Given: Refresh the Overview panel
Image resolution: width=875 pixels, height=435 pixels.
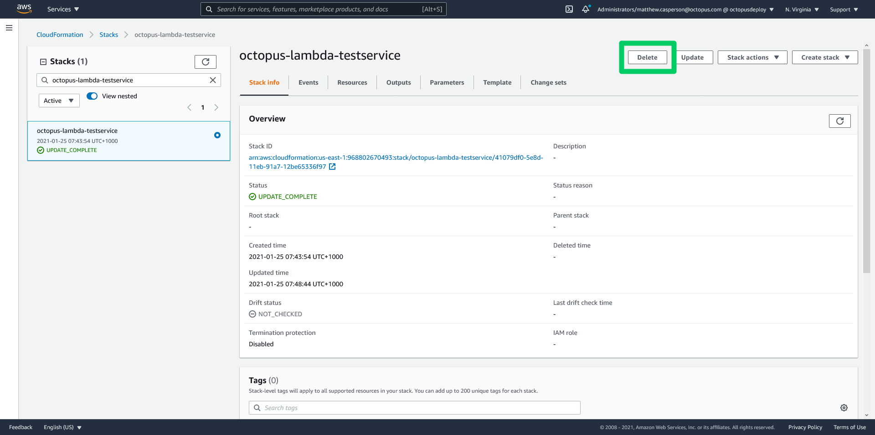Looking at the screenshot, I should pos(839,121).
